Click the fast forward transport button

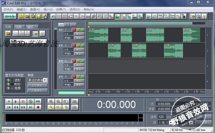(23, 107)
